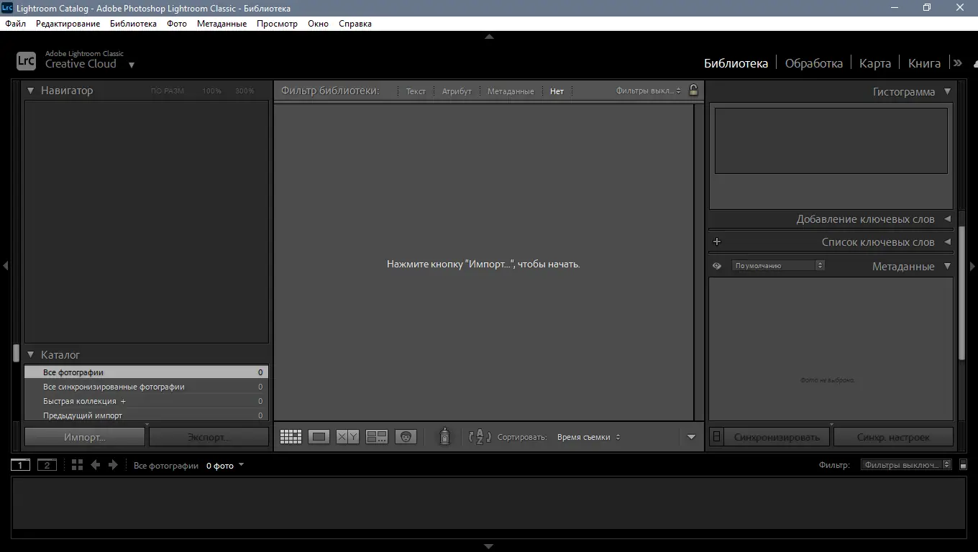The width and height of the screenshot is (978, 552).
Task: Open the Время съемки sort dropdown
Action: (588, 437)
